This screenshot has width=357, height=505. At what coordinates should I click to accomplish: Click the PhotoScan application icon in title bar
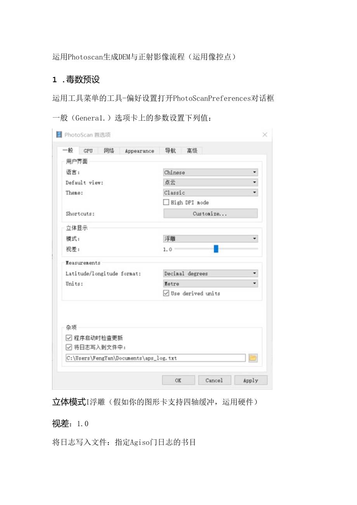coord(59,135)
